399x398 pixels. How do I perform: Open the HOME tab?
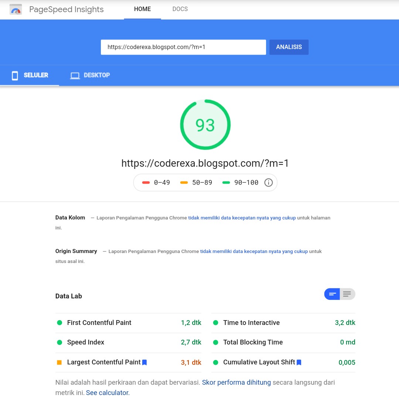(x=143, y=9)
